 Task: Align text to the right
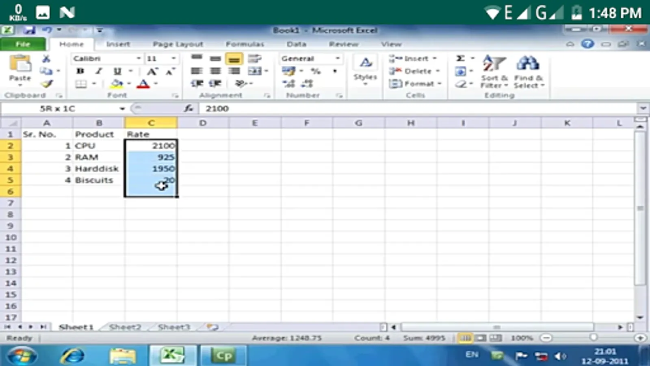click(x=234, y=71)
